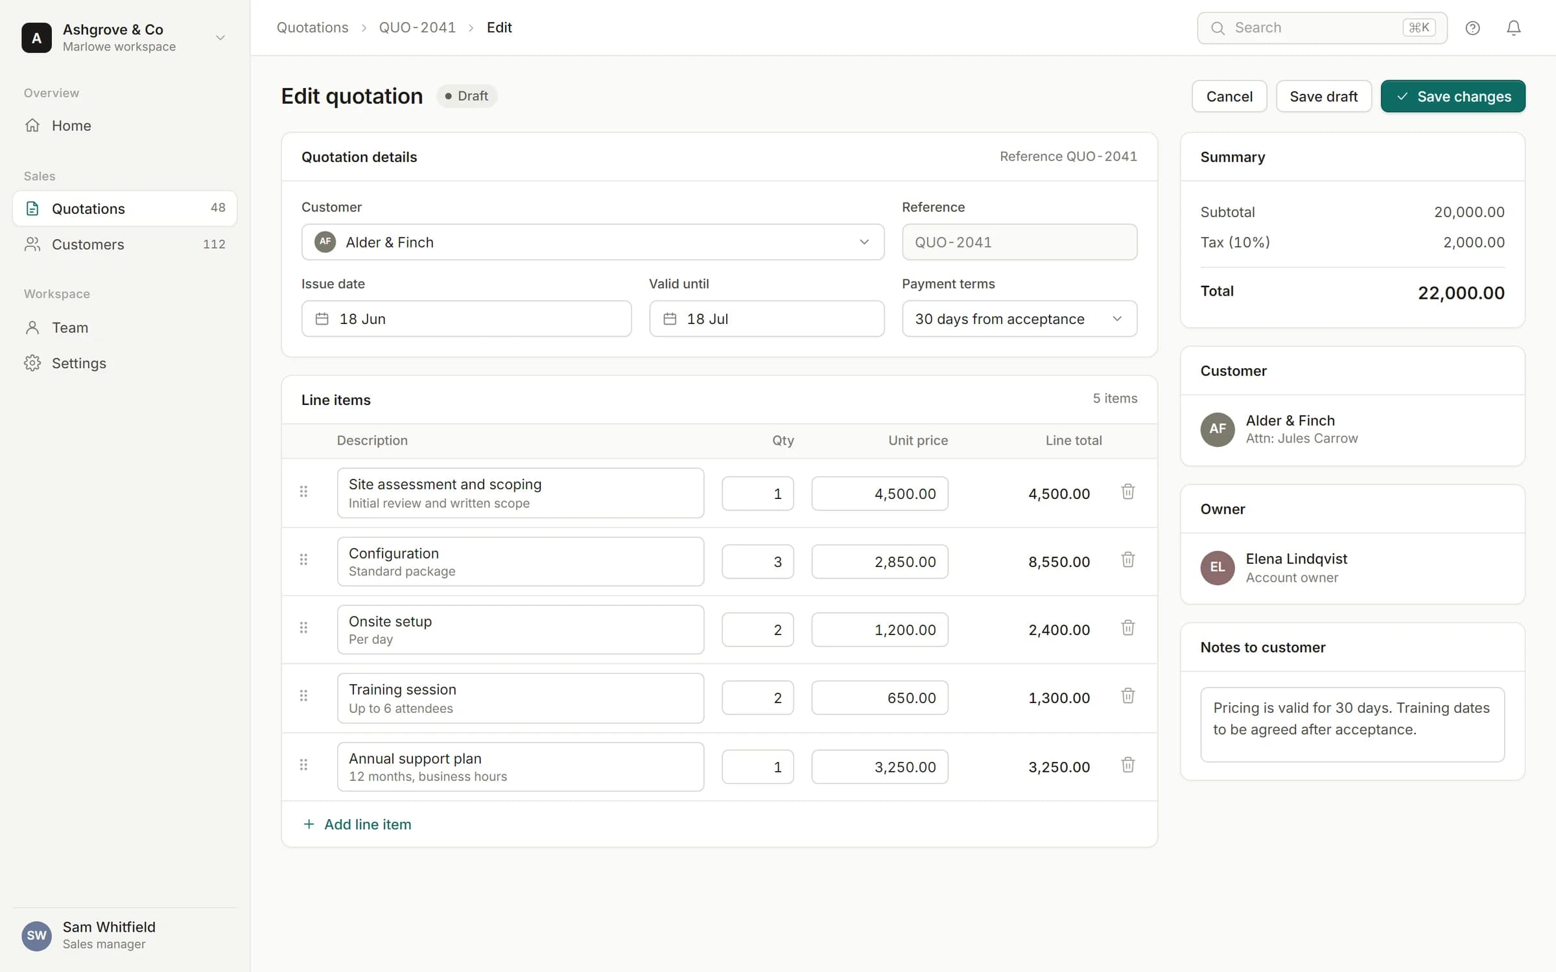Click Subtotal value 20,000.00
Image resolution: width=1556 pixels, height=972 pixels.
pos(1469,212)
